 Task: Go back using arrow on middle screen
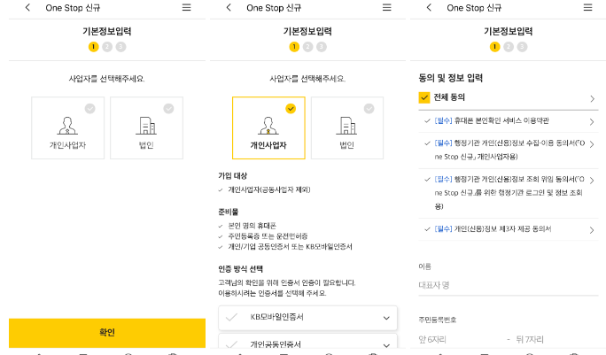coord(229,7)
